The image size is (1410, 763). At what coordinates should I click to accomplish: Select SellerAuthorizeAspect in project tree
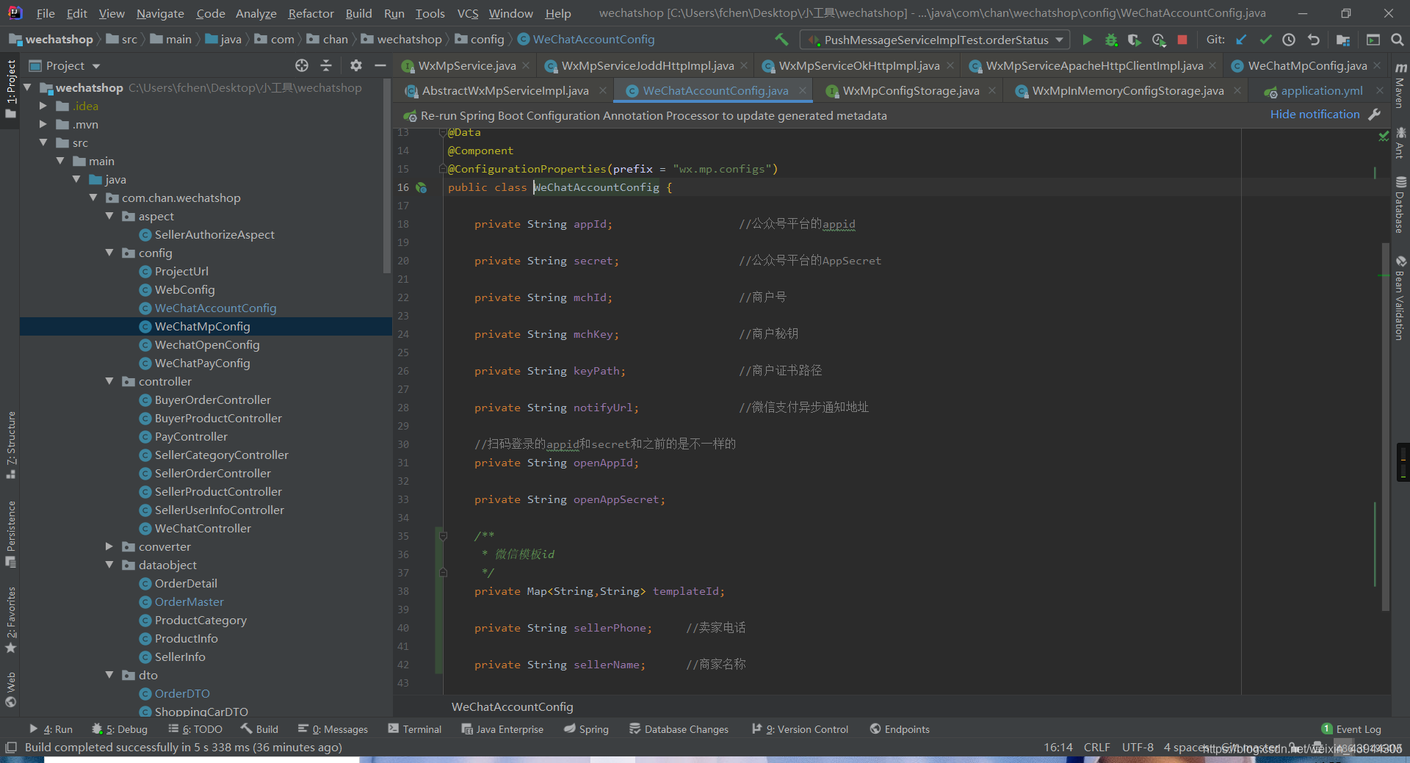(x=214, y=234)
